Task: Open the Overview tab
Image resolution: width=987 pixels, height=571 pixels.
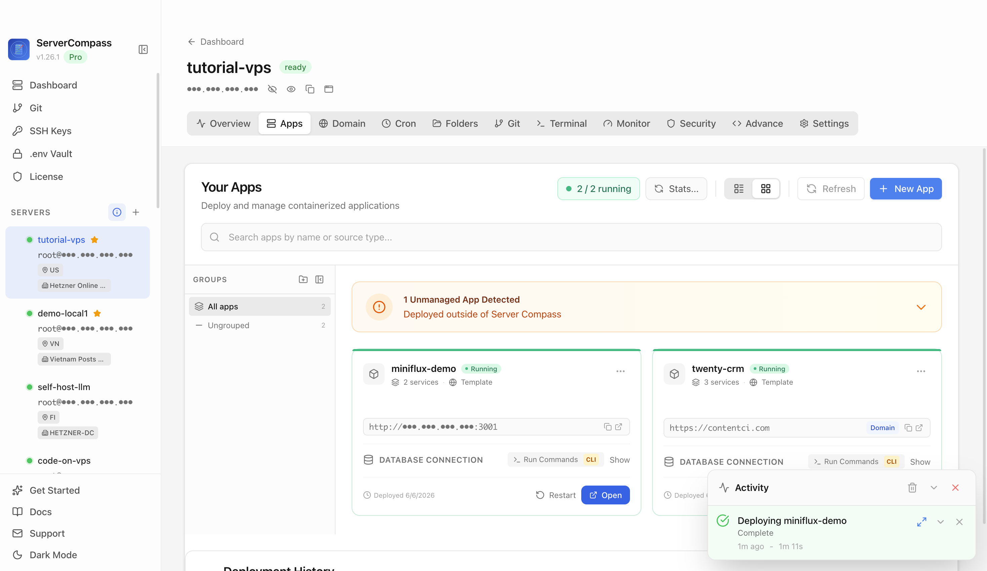Action: point(223,124)
